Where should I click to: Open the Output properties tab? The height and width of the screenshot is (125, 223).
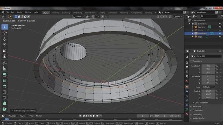(x=187, y=67)
